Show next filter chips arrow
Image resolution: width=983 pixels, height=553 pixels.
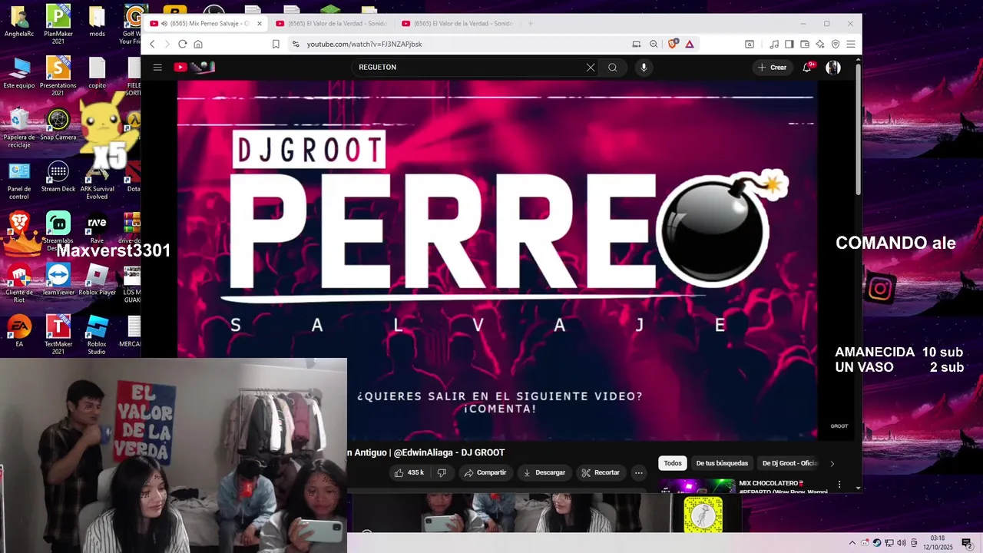(x=832, y=463)
